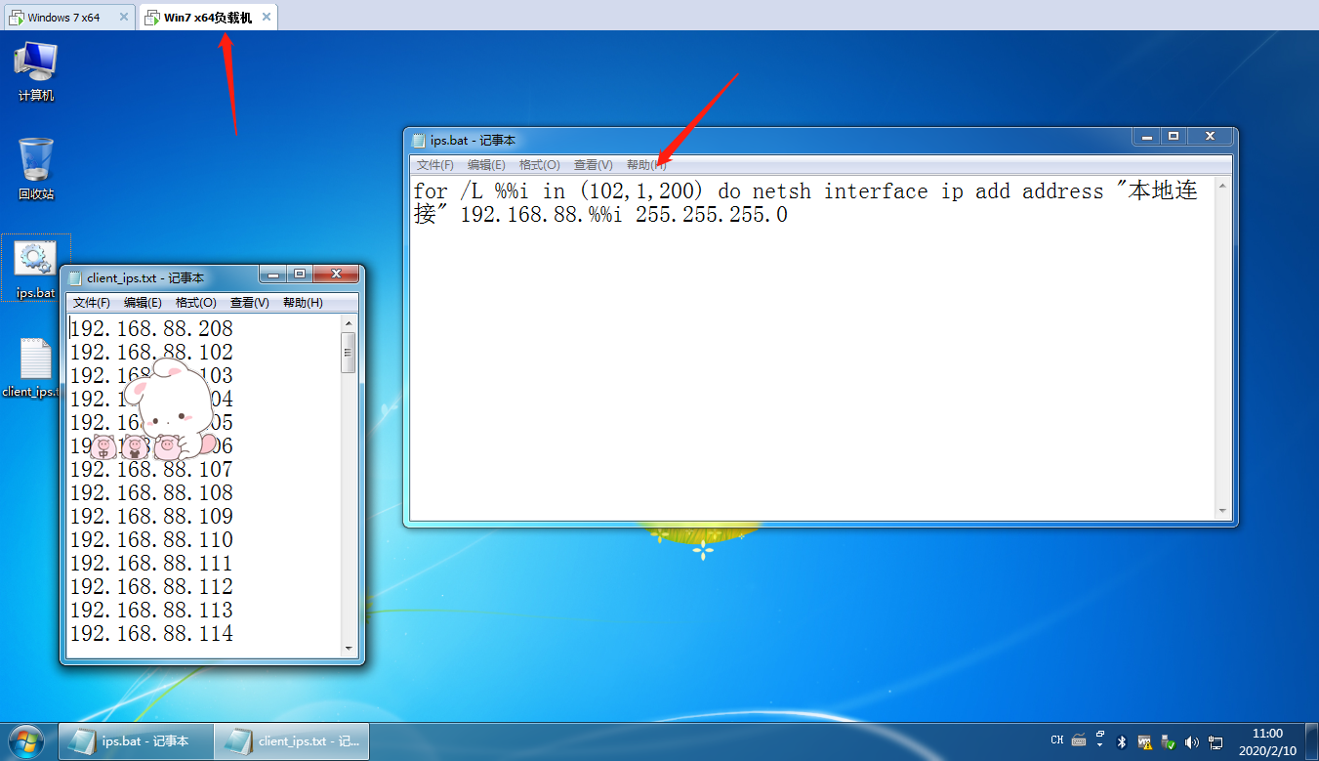Open 帮助(H) menu in ips.bat Notepad
Screen dimensions: 1319x761
tap(646, 165)
